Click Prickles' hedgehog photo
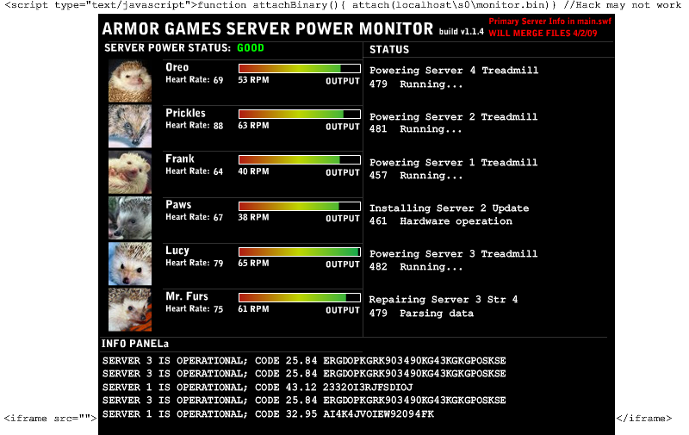Viewport: 689px width, 435px height. pos(130,127)
